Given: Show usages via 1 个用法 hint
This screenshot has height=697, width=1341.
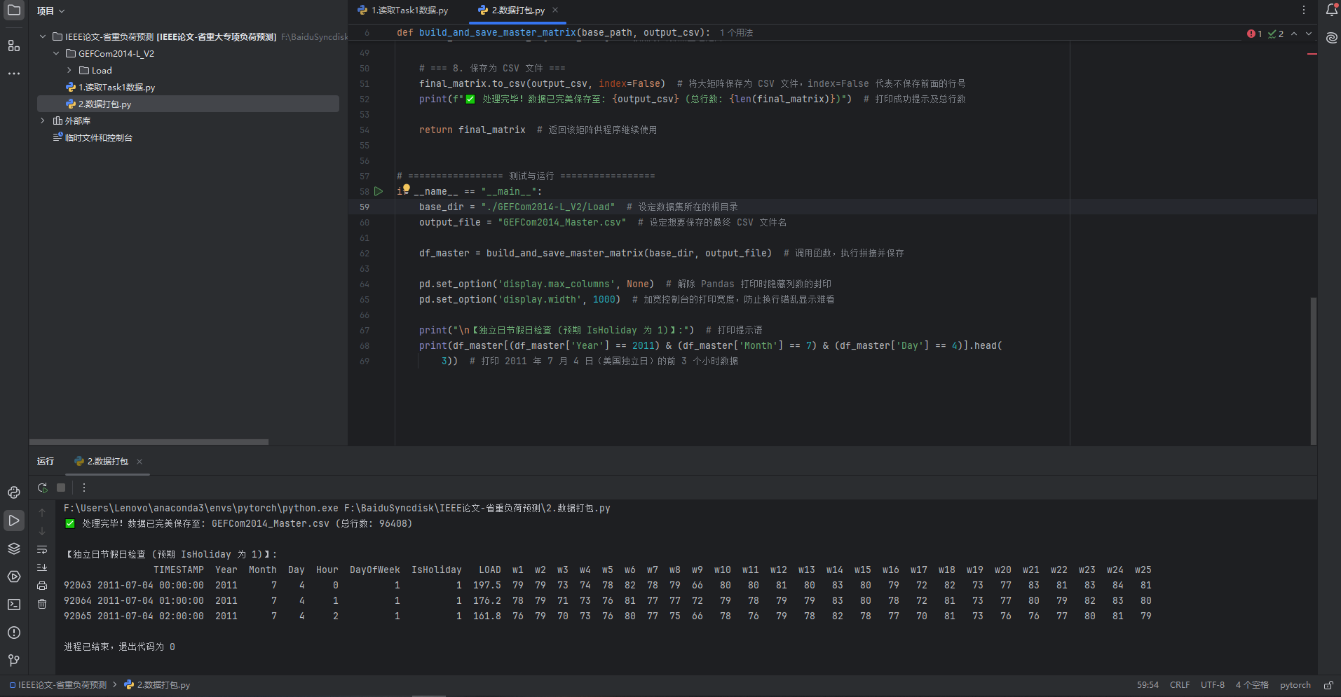Looking at the screenshot, I should pyautogui.click(x=736, y=33).
